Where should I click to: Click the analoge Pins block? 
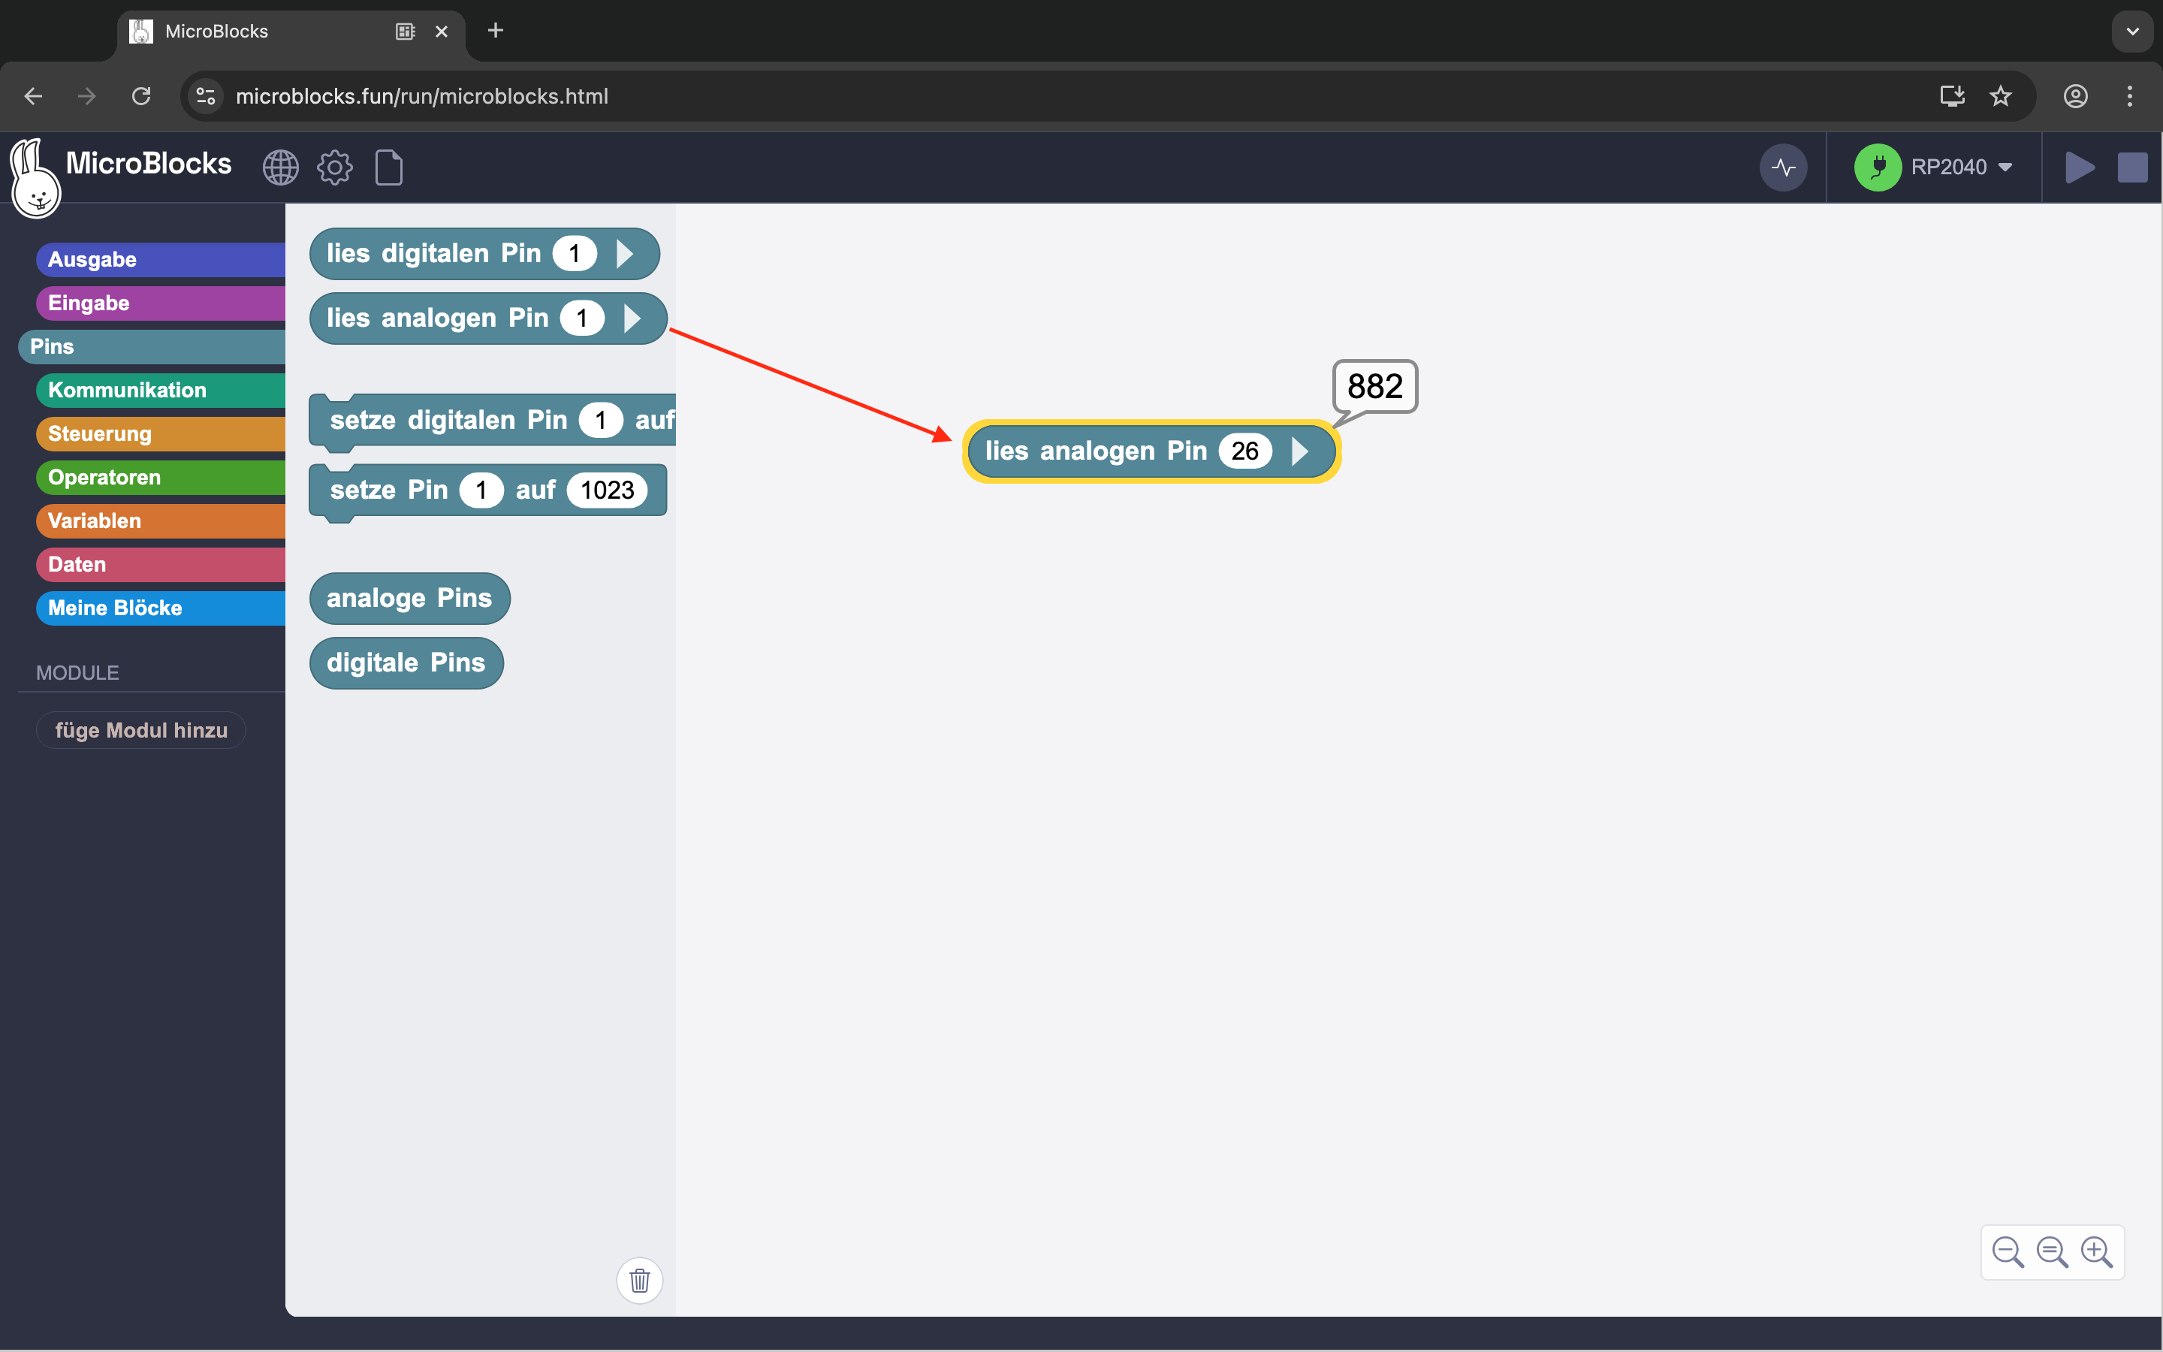[409, 598]
